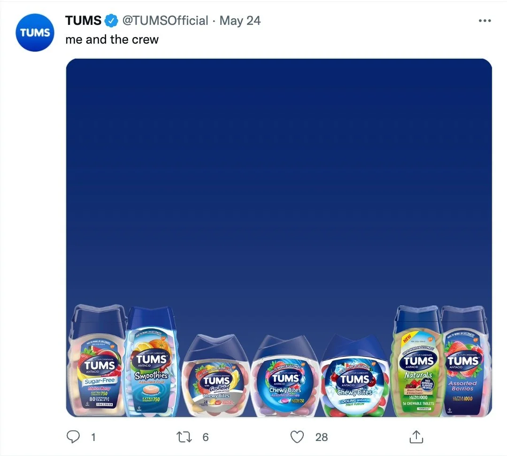Click the TUMS Sugar-Free bottle in image
This screenshot has height=456, width=507.
pos(96,360)
